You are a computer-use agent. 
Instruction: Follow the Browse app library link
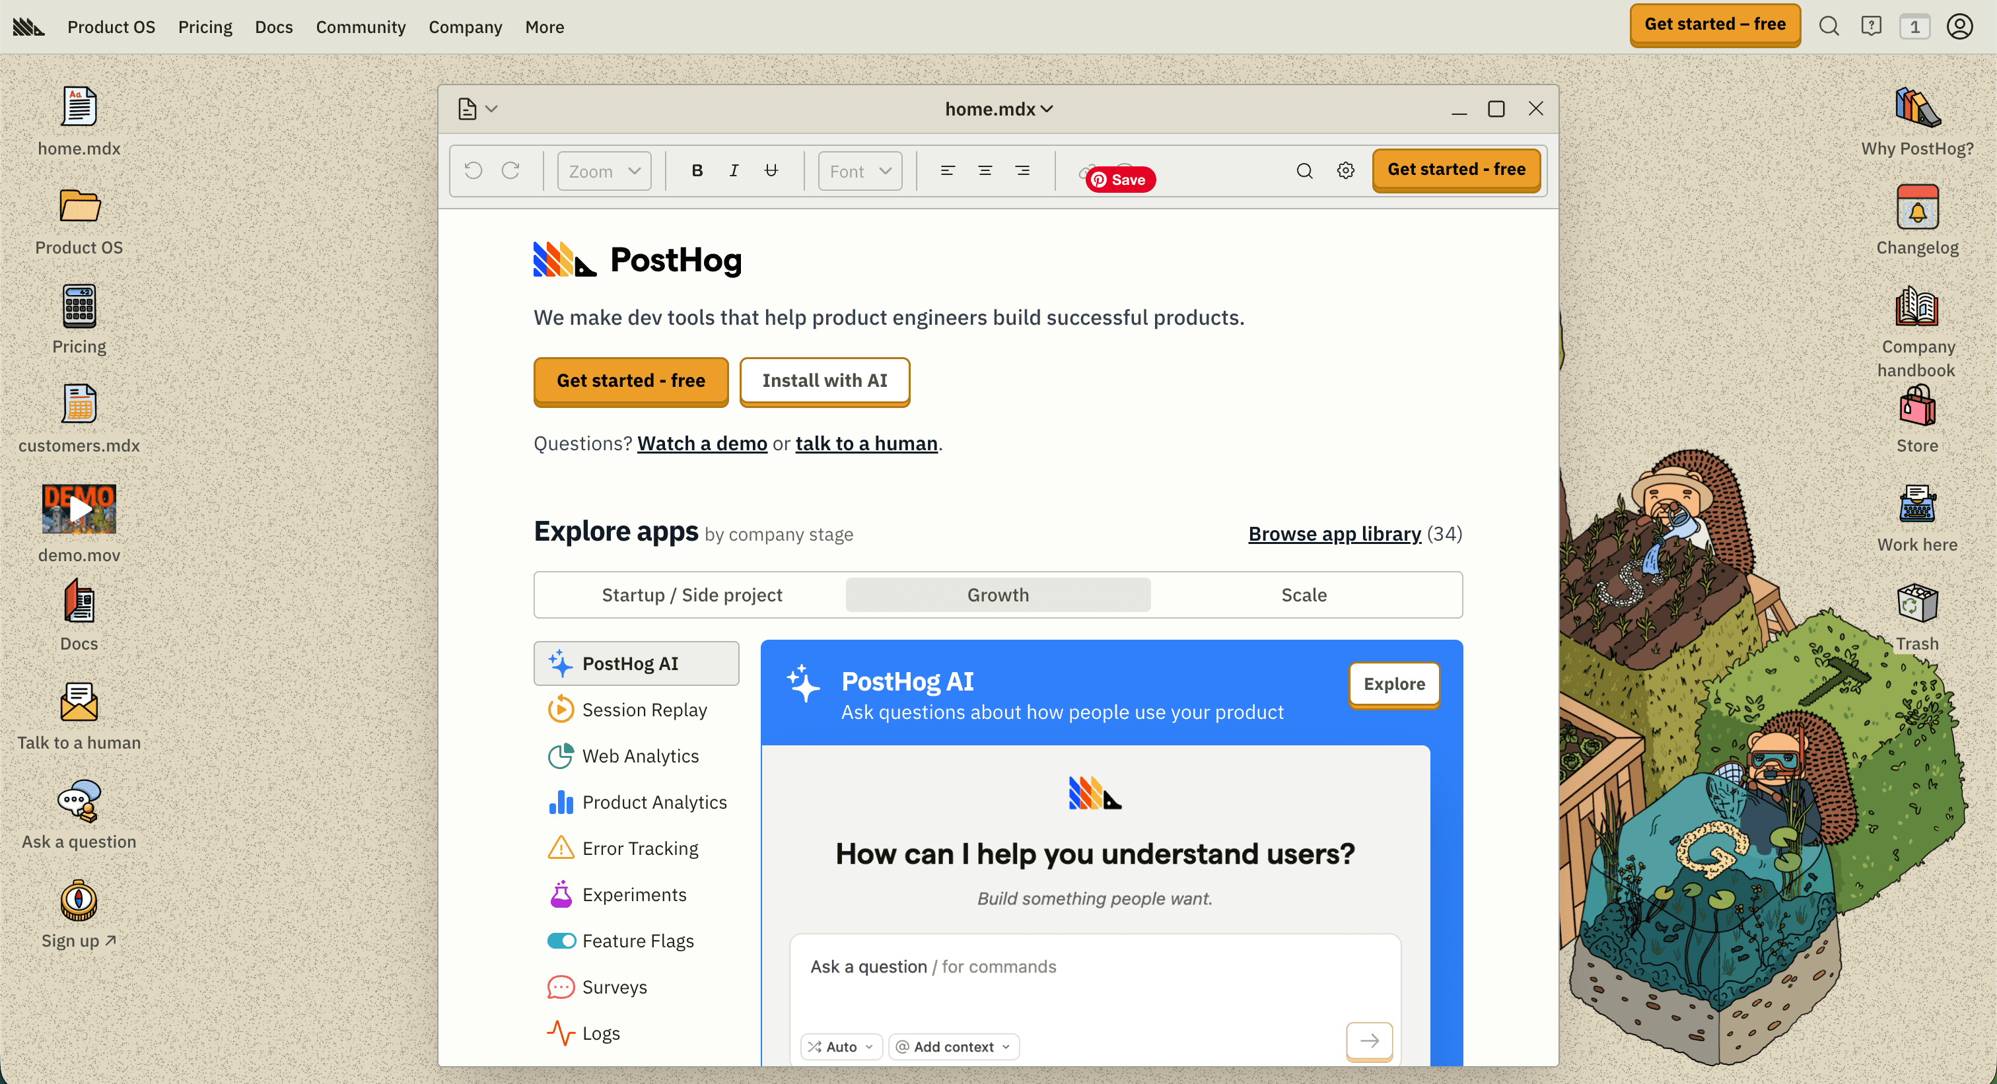pyautogui.click(x=1334, y=533)
